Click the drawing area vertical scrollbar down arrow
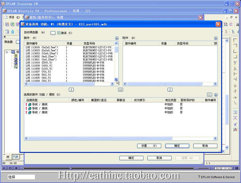The width and height of the screenshot is (241, 183). (227, 147)
